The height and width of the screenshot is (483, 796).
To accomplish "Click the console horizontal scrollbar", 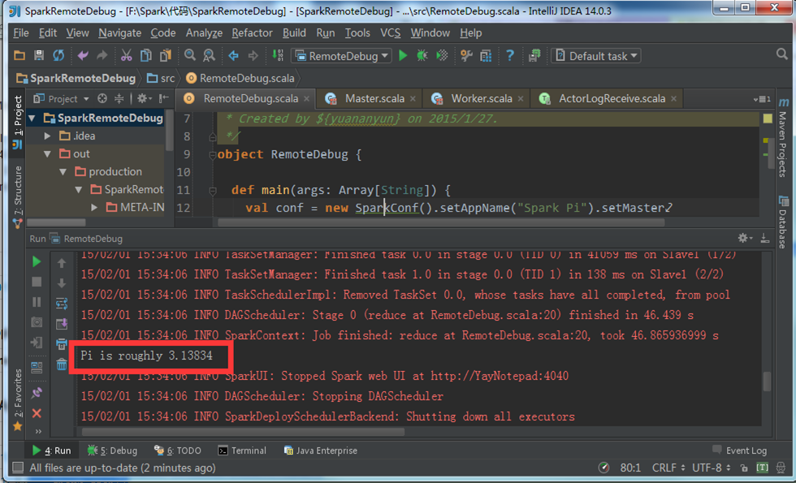I will click(x=243, y=432).
